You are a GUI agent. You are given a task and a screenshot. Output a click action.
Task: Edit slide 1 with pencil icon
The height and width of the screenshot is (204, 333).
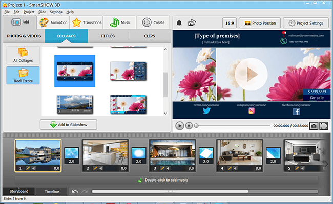[28, 168]
